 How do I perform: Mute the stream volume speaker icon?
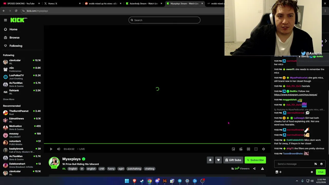point(59,149)
